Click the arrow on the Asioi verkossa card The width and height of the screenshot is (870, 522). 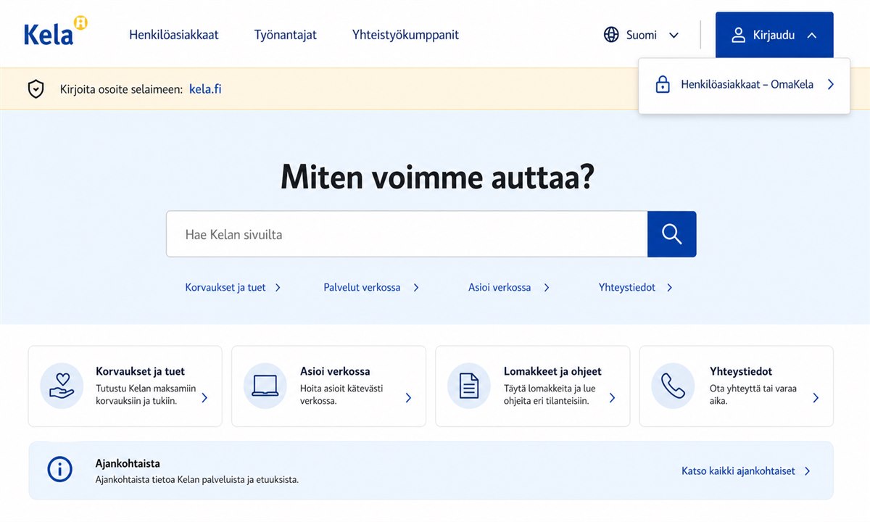408,398
